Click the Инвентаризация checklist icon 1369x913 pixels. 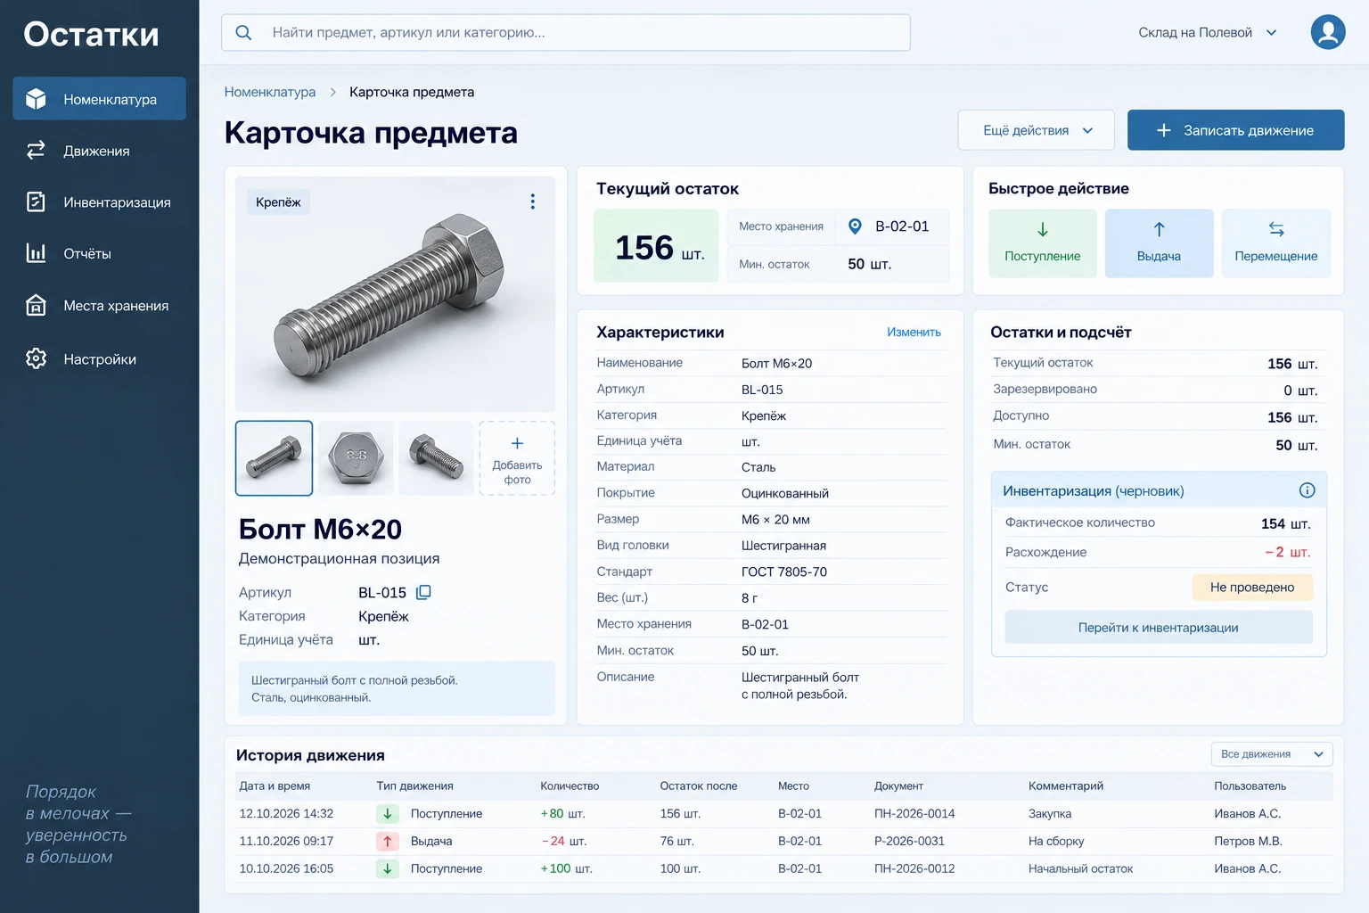pos(36,202)
